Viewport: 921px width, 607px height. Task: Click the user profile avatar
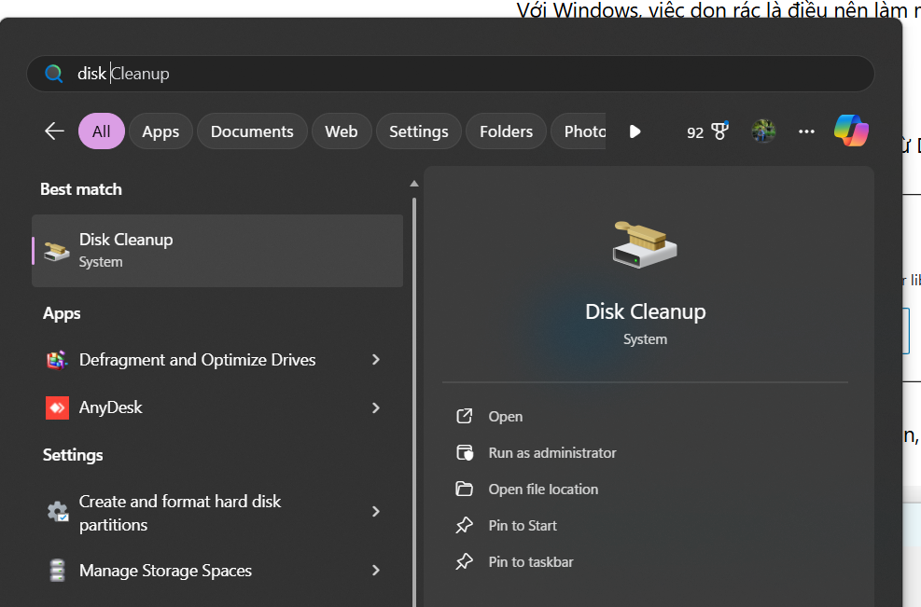[x=763, y=131]
